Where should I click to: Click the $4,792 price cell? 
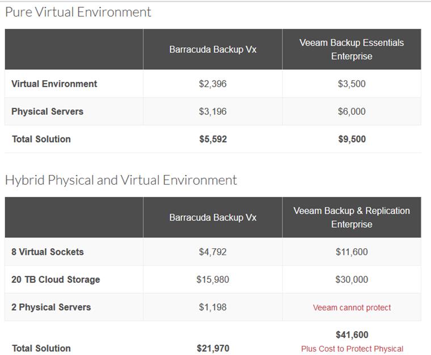click(213, 252)
